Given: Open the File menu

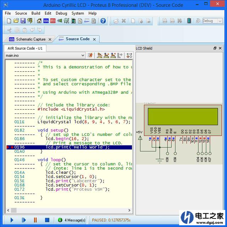Looking at the screenshot, I should [8, 13].
